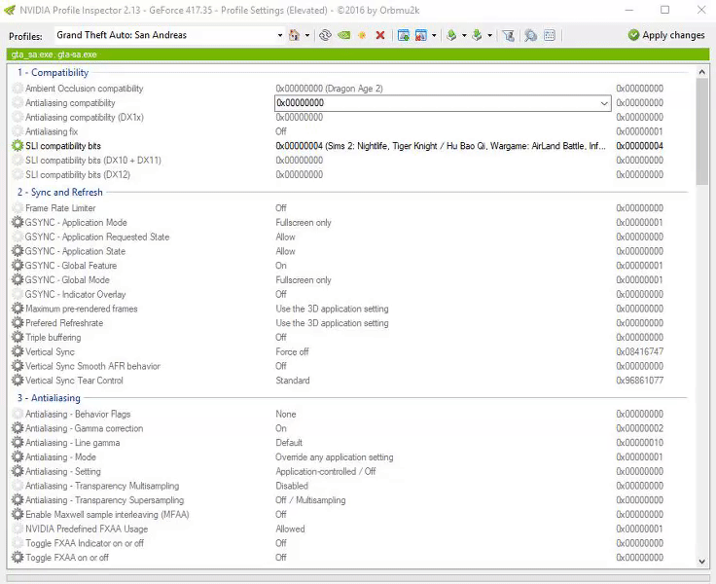Click the red X delete profile icon
Image resolution: width=716 pixels, height=584 pixels.
pos(380,35)
